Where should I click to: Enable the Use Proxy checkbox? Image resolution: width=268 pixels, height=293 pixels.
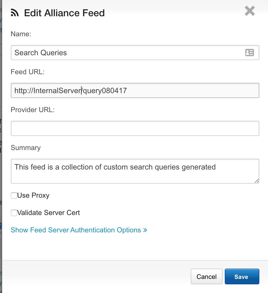(14, 196)
